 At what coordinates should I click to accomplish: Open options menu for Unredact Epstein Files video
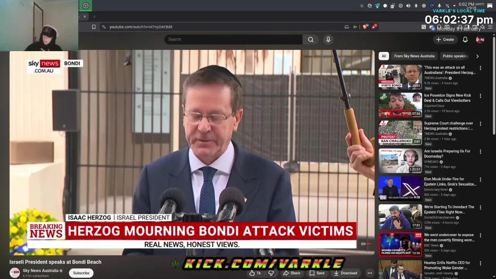[x=480, y=208]
